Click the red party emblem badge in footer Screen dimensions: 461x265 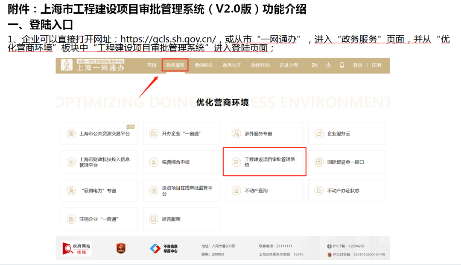tap(121, 249)
